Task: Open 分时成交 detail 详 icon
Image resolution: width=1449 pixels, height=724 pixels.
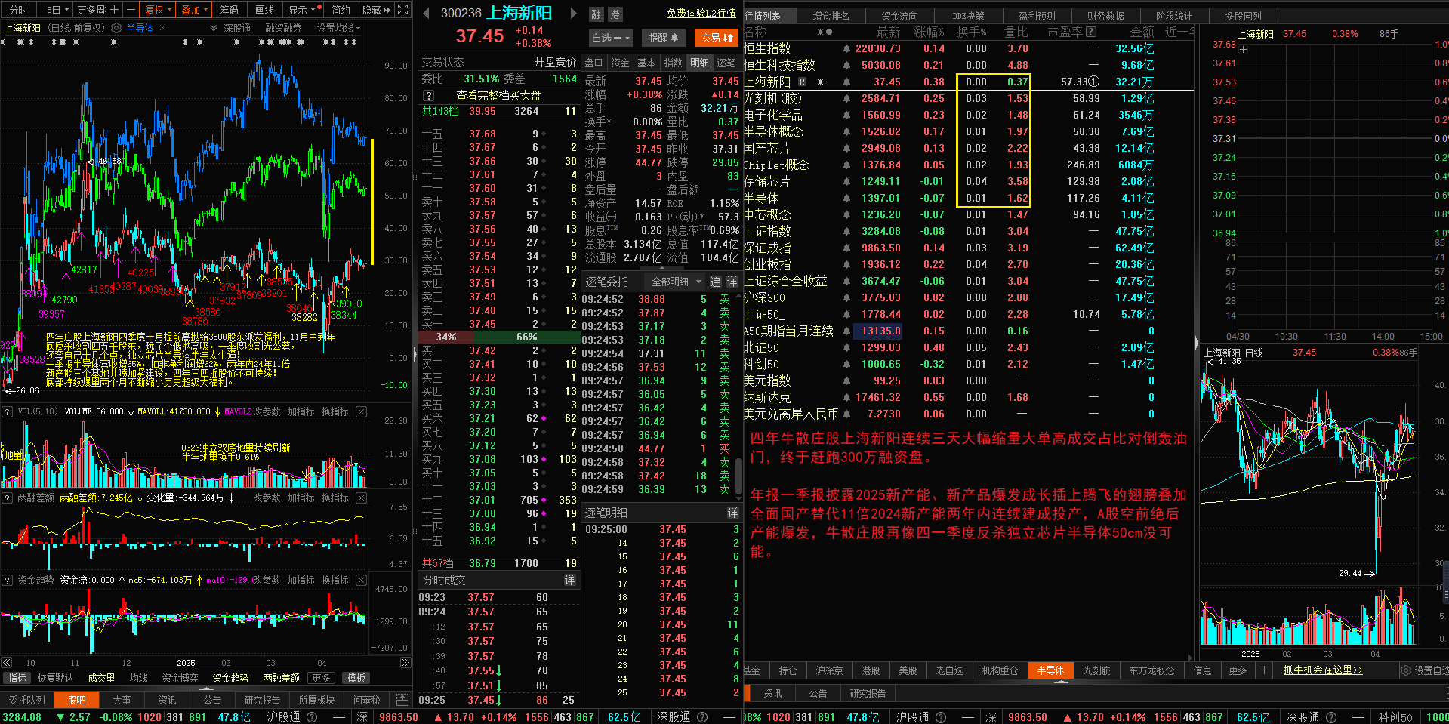Action: [x=569, y=580]
